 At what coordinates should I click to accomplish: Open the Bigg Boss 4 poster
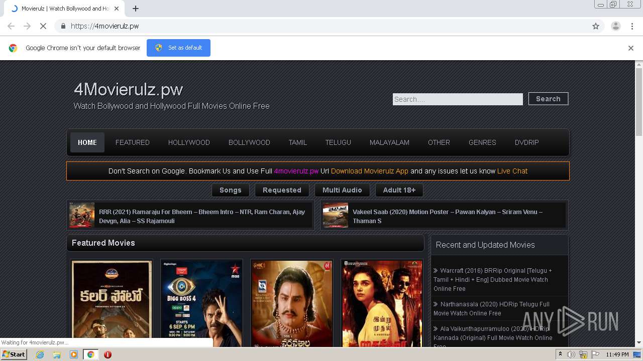pyautogui.click(x=201, y=303)
